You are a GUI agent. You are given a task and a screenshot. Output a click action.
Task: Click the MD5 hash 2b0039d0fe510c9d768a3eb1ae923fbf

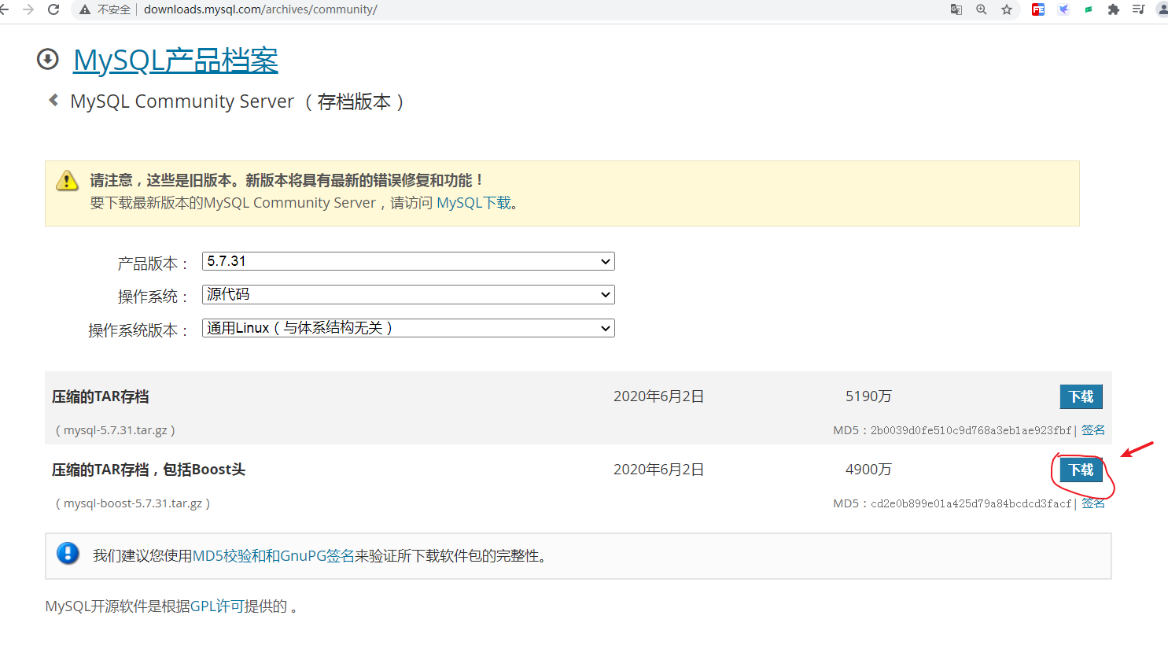pyautogui.click(x=971, y=430)
